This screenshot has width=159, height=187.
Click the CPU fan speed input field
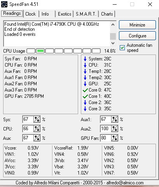coord(28,129)
